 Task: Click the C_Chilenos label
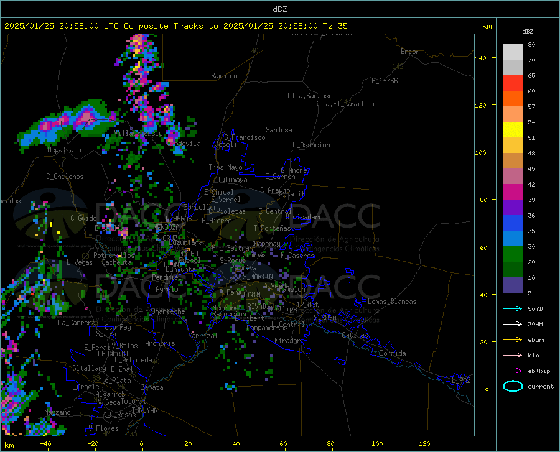tap(65, 177)
